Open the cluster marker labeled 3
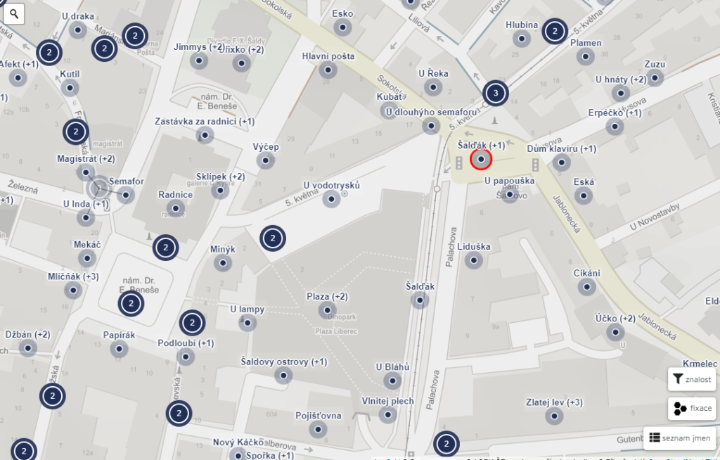 pos(496,94)
